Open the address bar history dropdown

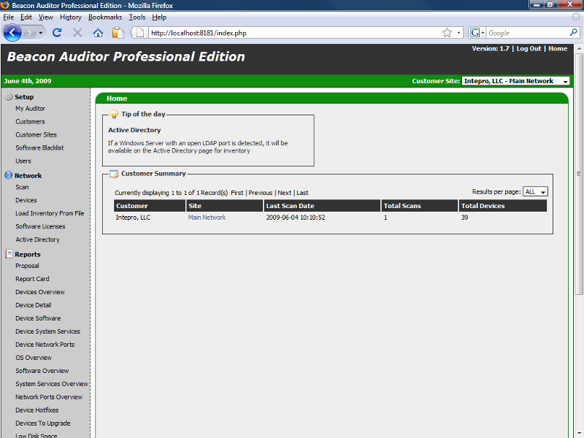tap(459, 33)
